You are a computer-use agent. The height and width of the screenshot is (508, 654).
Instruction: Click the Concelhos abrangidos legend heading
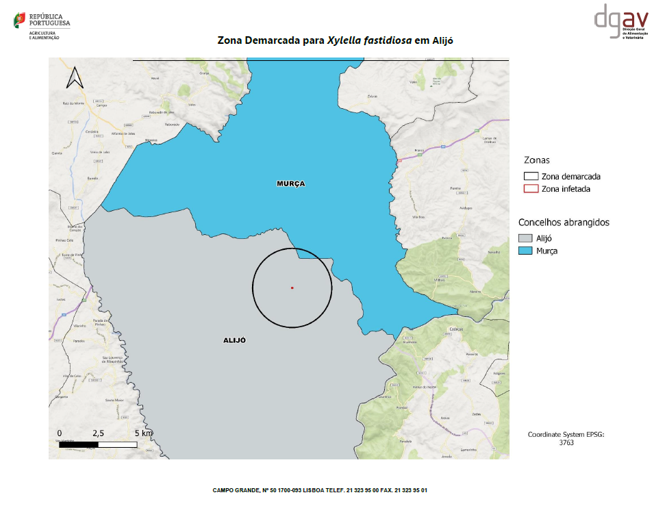tap(564, 223)
